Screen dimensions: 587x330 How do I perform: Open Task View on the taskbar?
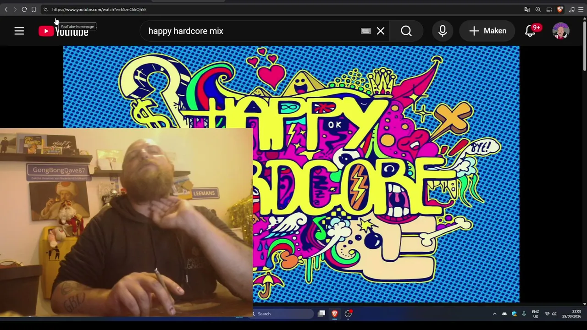(322, 314)
